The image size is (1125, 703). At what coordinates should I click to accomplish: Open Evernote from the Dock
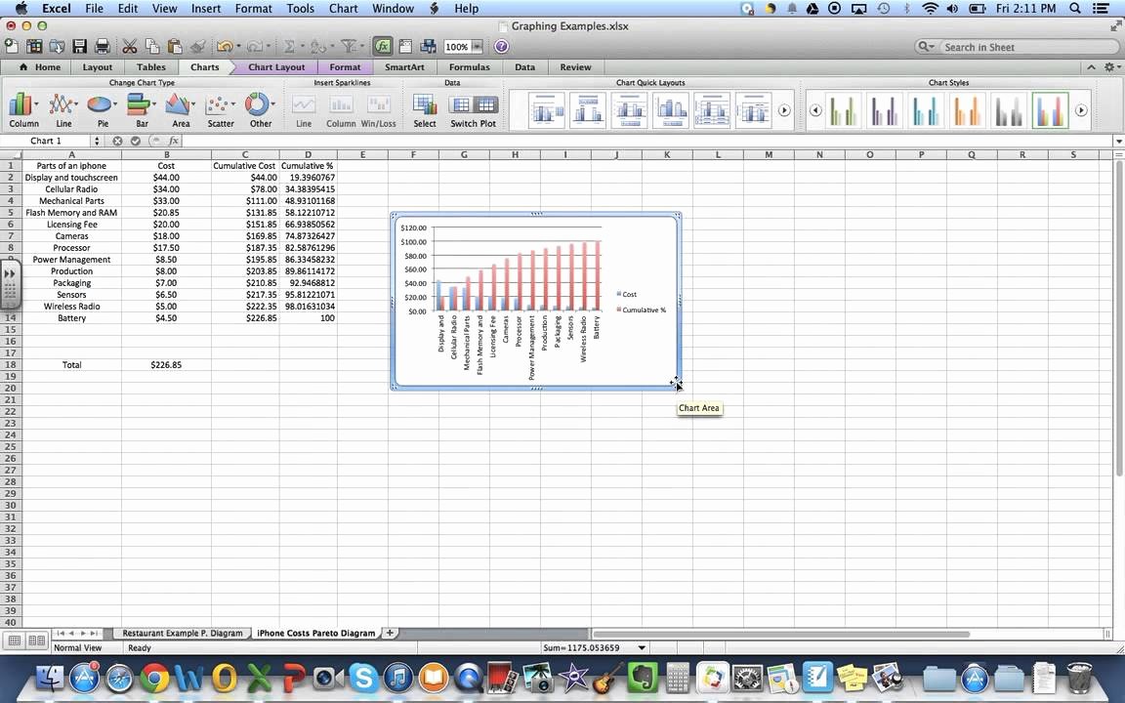643,678
